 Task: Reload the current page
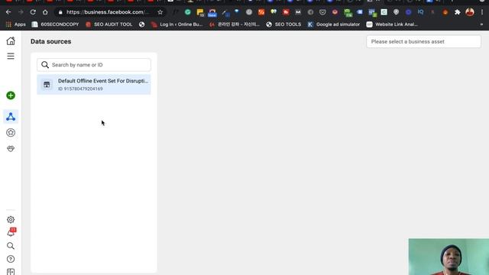point(33,12)
